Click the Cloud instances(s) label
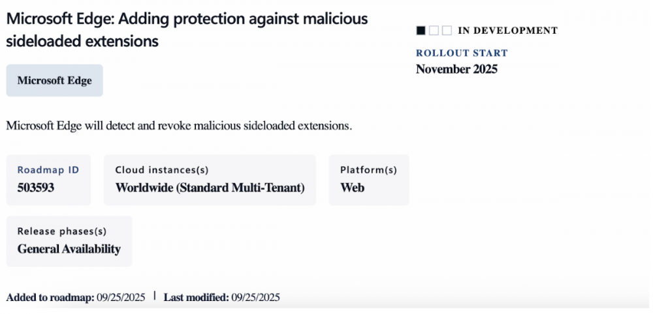The image size is (653, 314). (x=162, y=170)
